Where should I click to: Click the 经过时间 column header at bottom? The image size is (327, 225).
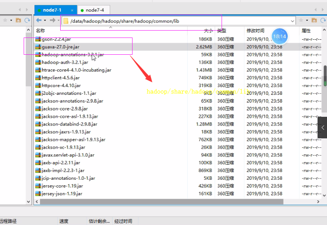[x=123, y=221]
